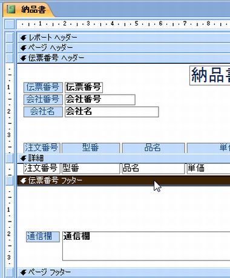Select the 品名 field in detail section
Viewport: 230px width, 278px height.
(153, 168)
